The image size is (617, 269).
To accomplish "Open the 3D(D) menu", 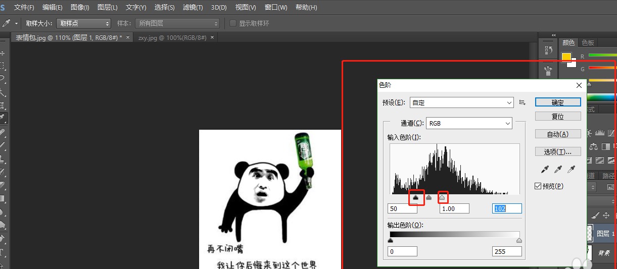I will [x=219, y=8].
